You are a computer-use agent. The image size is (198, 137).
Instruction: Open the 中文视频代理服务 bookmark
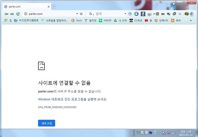point(26,20)
